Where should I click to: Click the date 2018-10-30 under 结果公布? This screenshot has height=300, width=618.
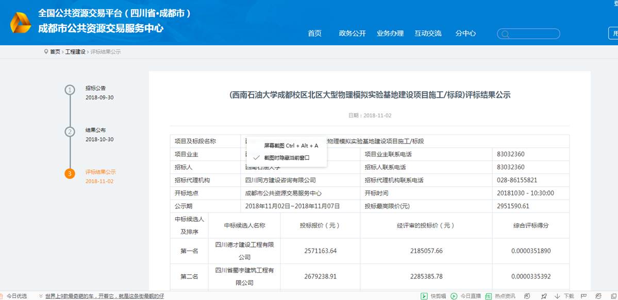[99, 139]
